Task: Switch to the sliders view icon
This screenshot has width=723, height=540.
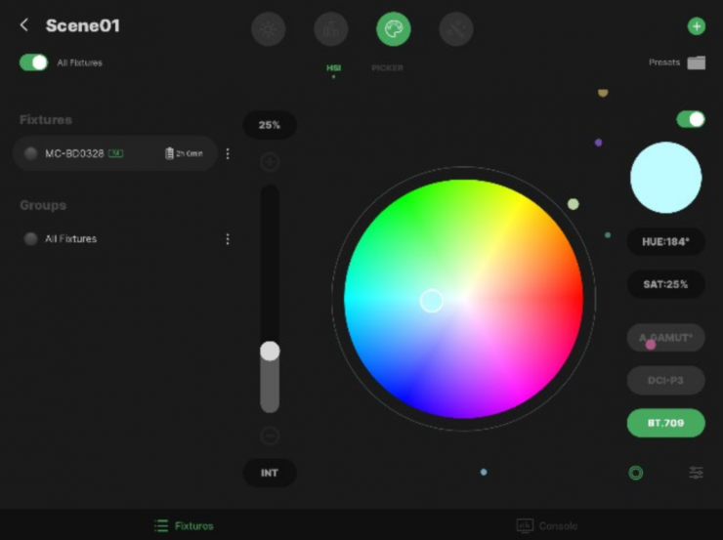Action: coord(696,473)
